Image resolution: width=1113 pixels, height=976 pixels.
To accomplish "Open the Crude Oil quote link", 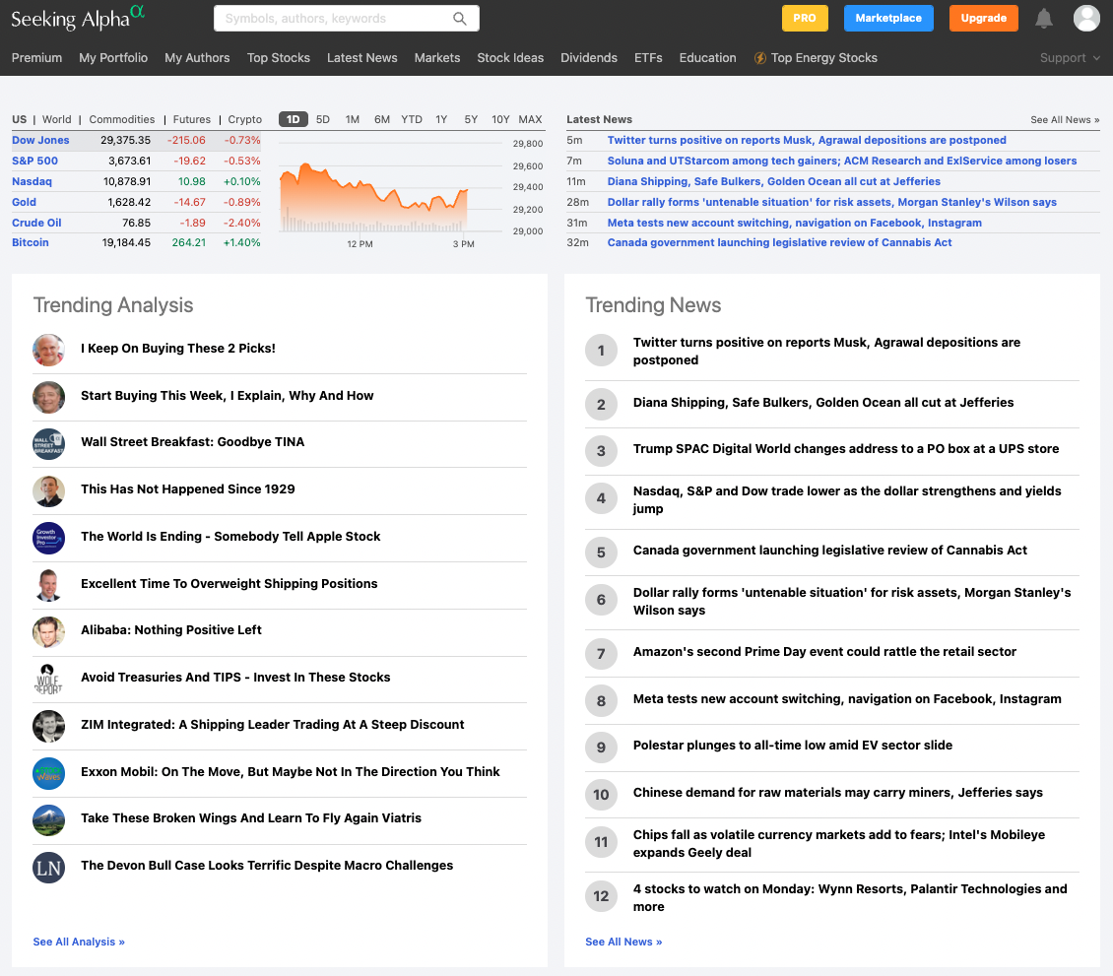I will (x=36, y=223).
